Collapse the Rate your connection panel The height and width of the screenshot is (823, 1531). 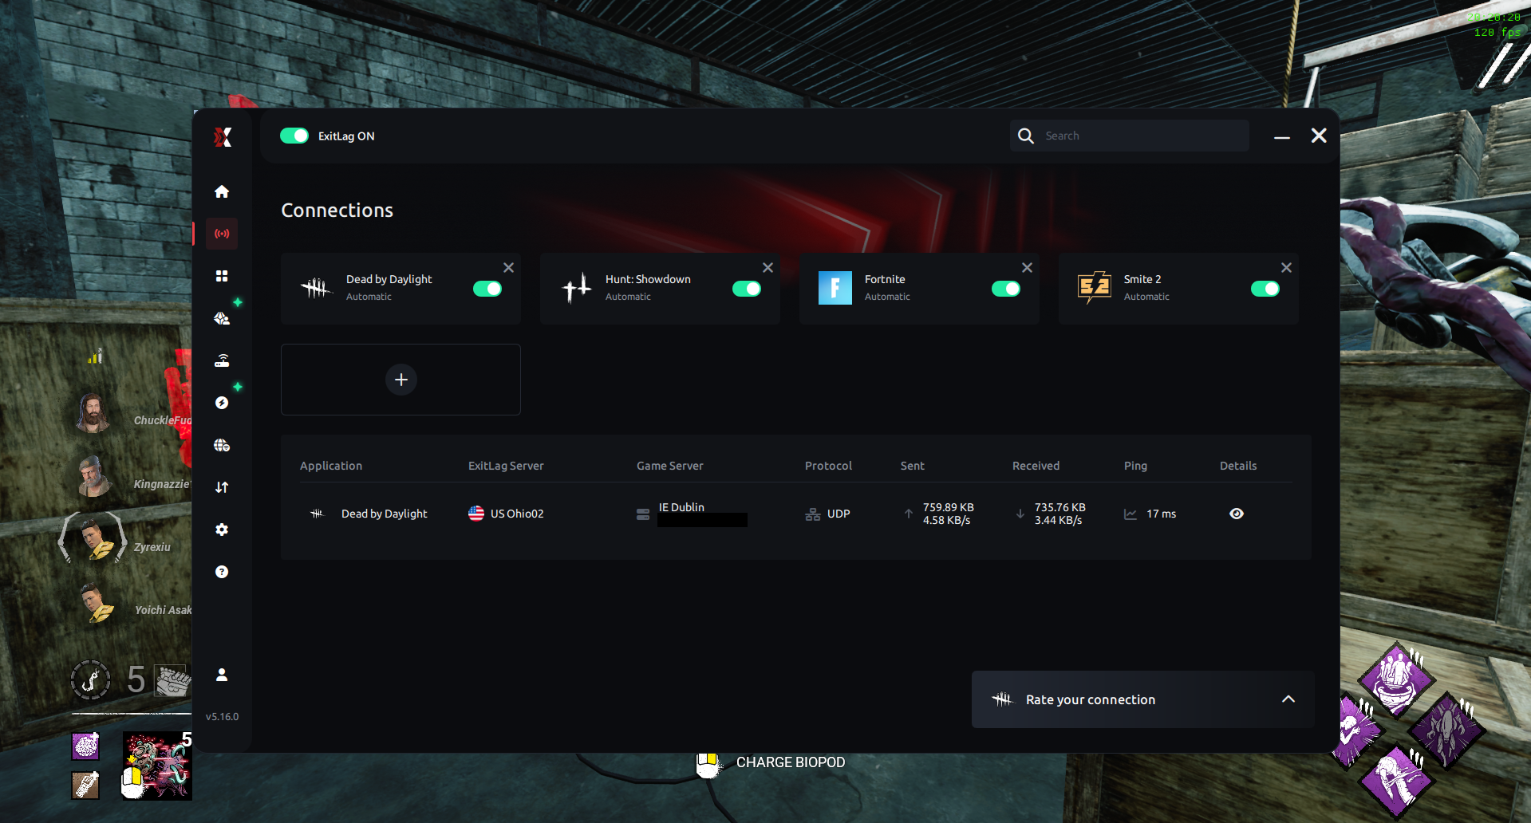(1288, 699)
